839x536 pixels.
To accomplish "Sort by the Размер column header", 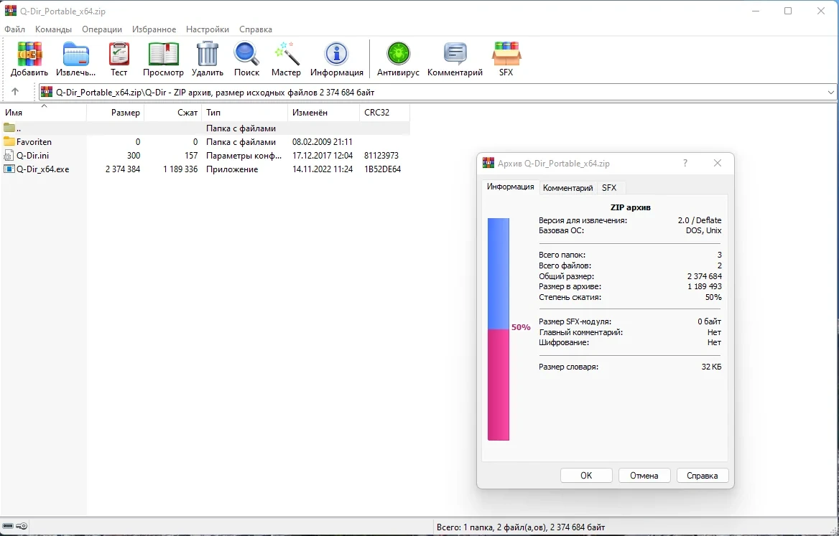I will pos(115,112).
